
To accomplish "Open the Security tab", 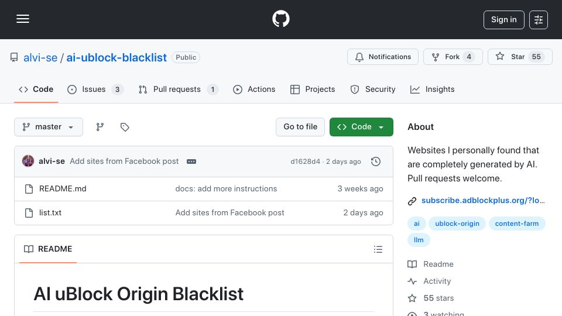I will pyautogui.click(x=373, y=89).
